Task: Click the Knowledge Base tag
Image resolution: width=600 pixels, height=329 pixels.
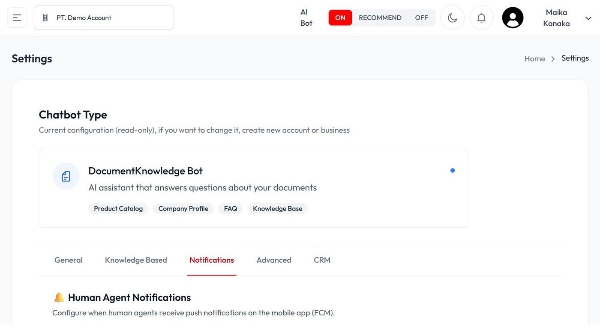Action: click(x=278, y=209)
